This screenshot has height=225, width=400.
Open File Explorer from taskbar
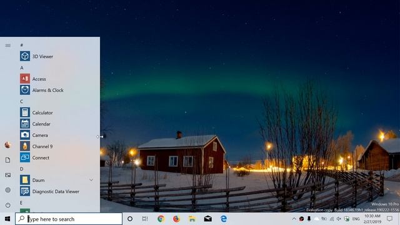192,219
